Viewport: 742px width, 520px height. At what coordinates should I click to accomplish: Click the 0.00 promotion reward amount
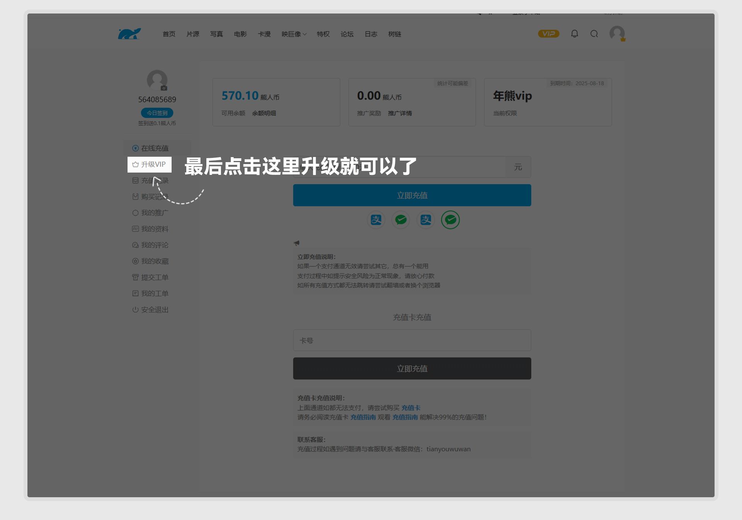pos(369,95)
